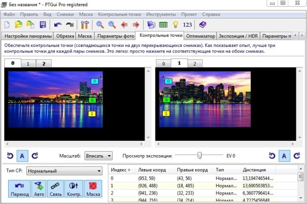Open the project folder icon

pos(19,24)
